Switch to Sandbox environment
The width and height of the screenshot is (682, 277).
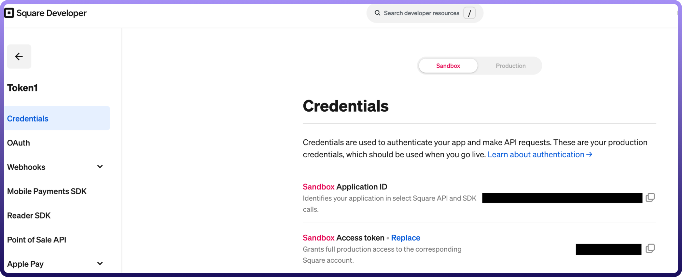pyautogui.click(x=448, y=66)
